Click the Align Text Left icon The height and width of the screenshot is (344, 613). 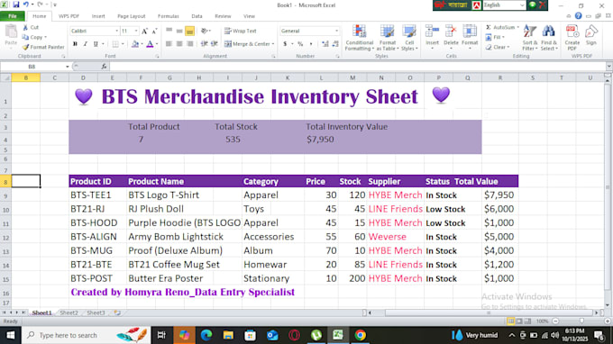click(x=169, y=44)
